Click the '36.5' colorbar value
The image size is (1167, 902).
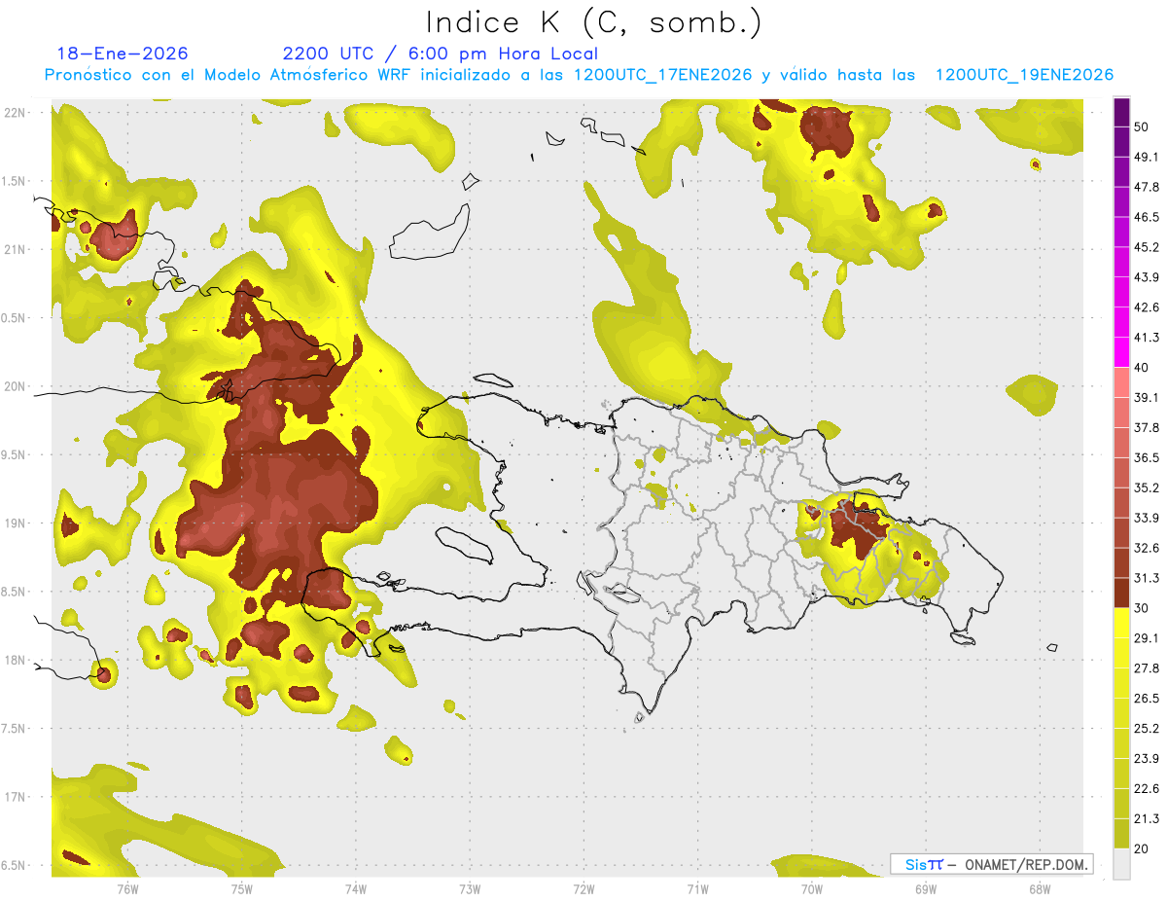click(1147, 457)
